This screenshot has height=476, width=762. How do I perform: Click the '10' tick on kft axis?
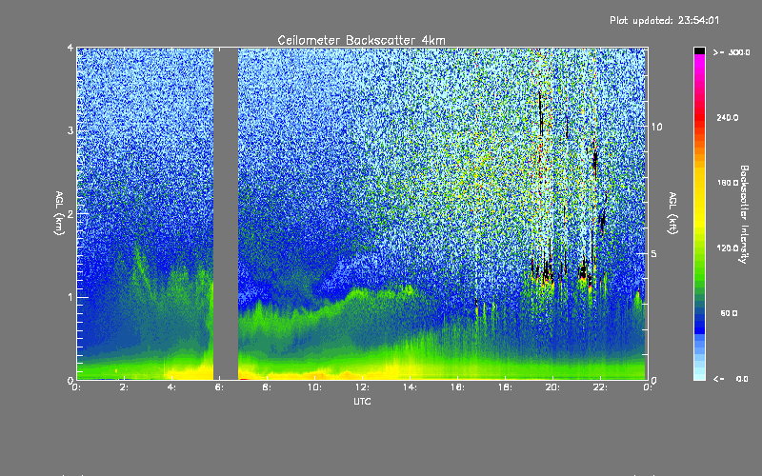pos(656,128)
